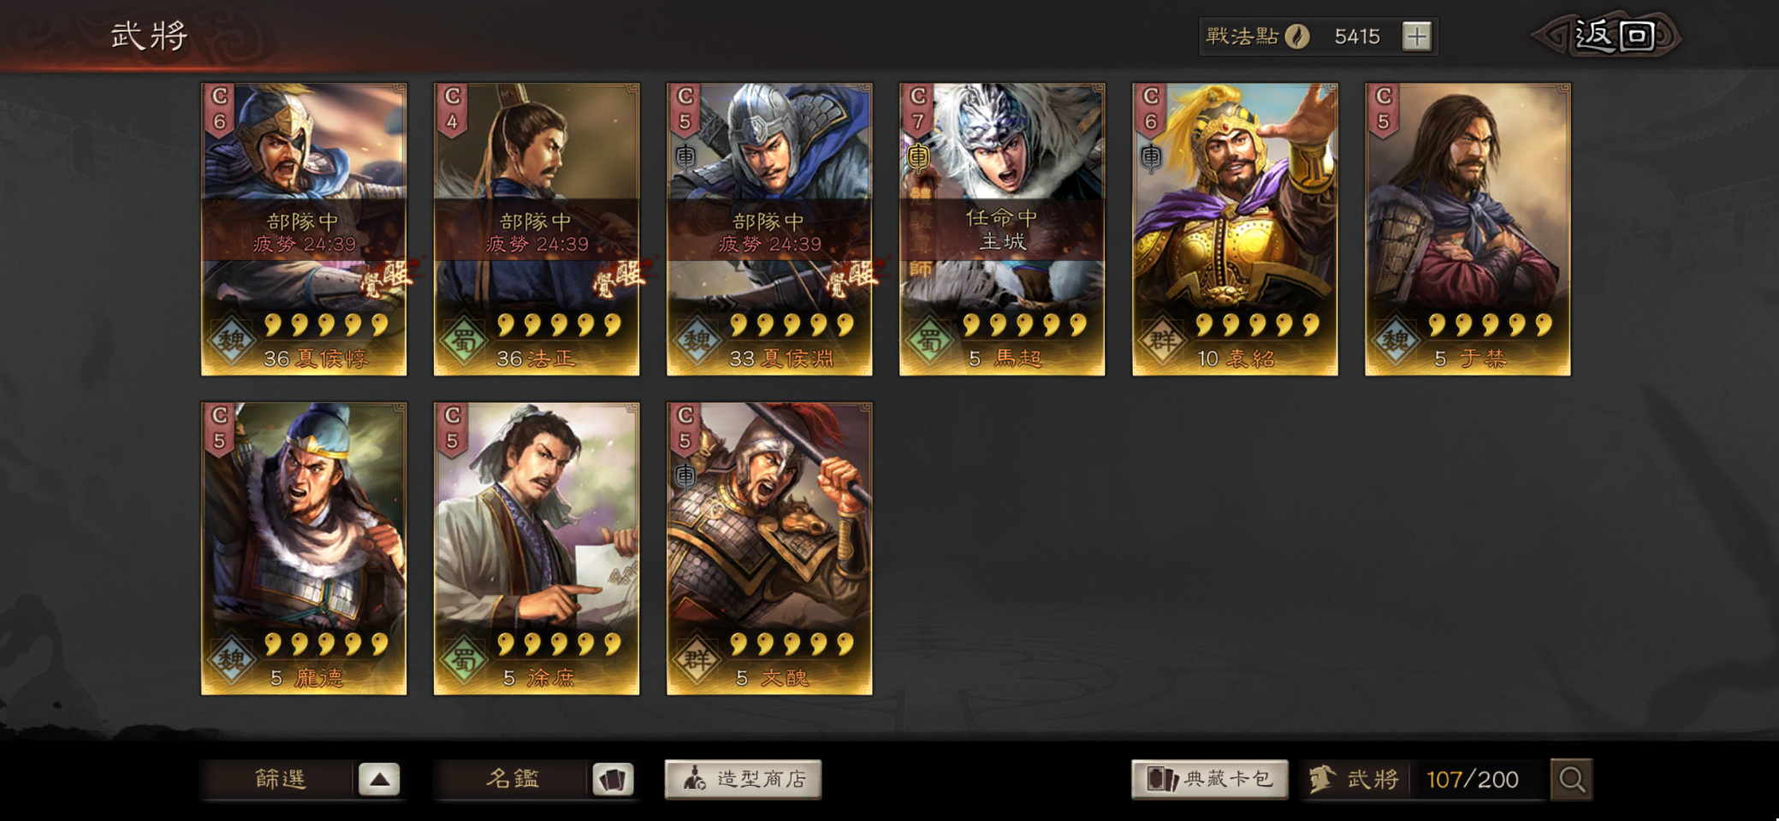The width and height of the screenshot is (1779, 821).
Task: Open the 造型商店 skin shop
Action: (x=743, y=779)
